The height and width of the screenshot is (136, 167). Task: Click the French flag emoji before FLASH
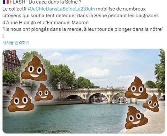[6, 2]
